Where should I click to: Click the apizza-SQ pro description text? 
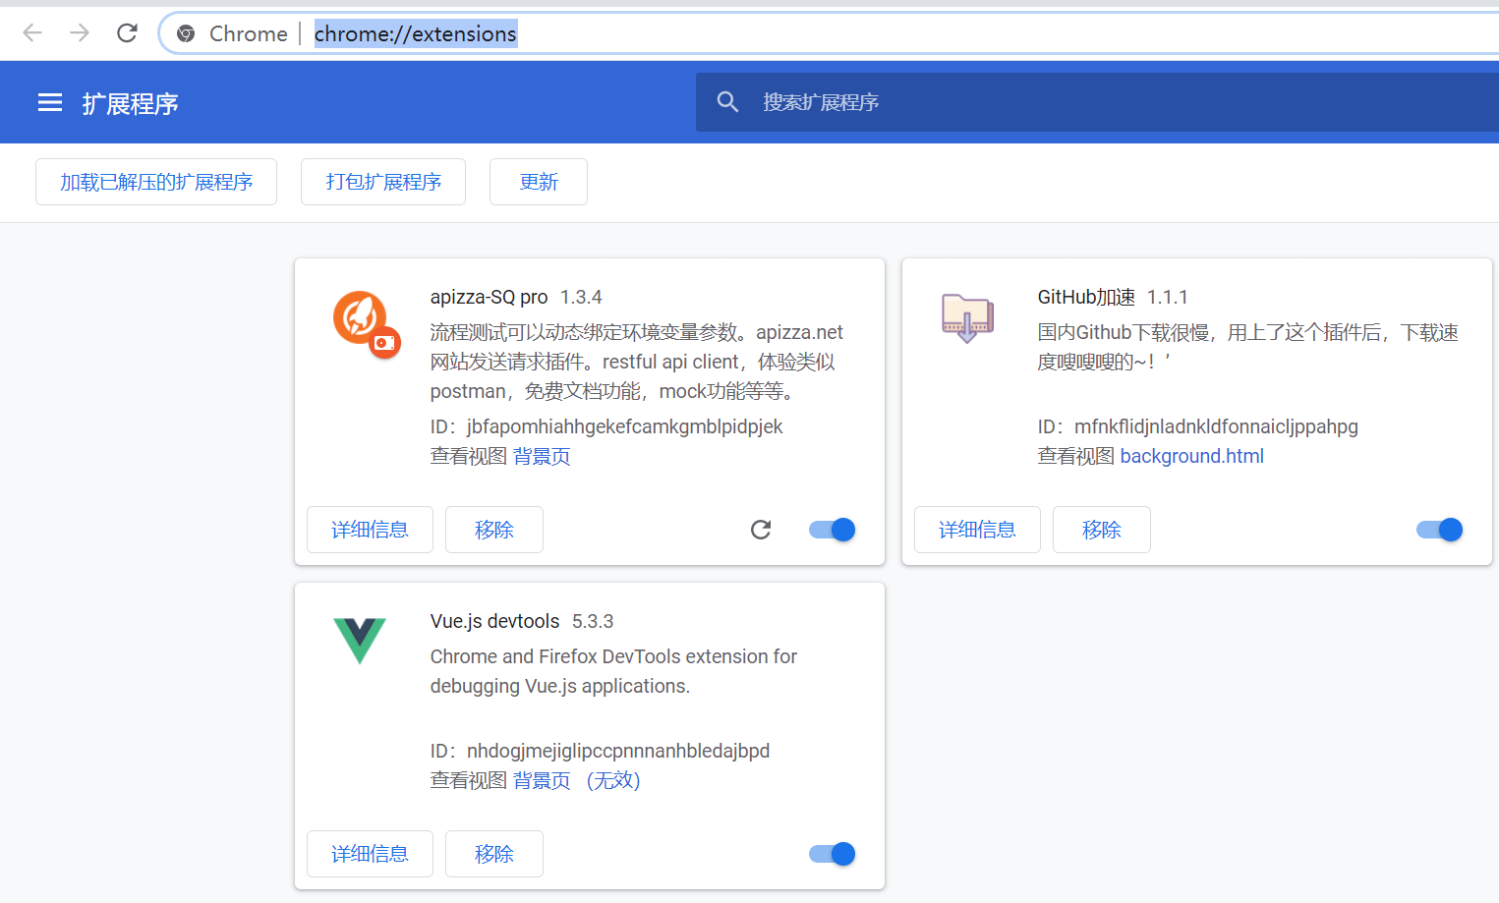pos(636,362)
